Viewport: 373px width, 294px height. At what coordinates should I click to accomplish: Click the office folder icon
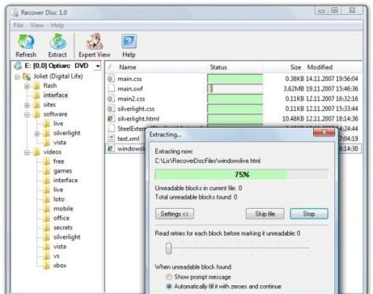coord(47,218)
